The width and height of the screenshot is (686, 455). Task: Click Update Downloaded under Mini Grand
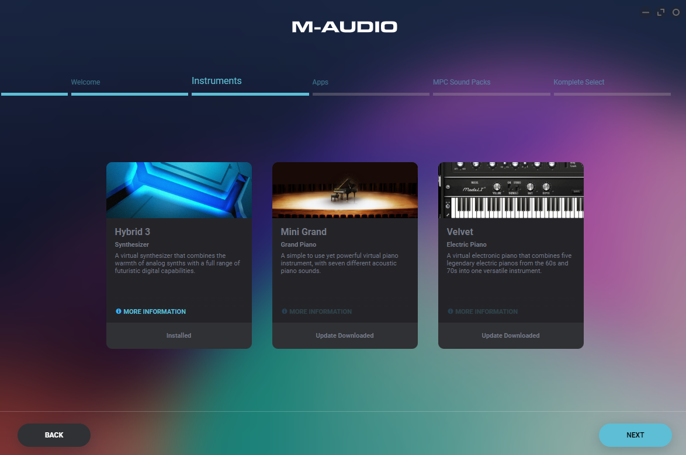(x=345, y=335)
